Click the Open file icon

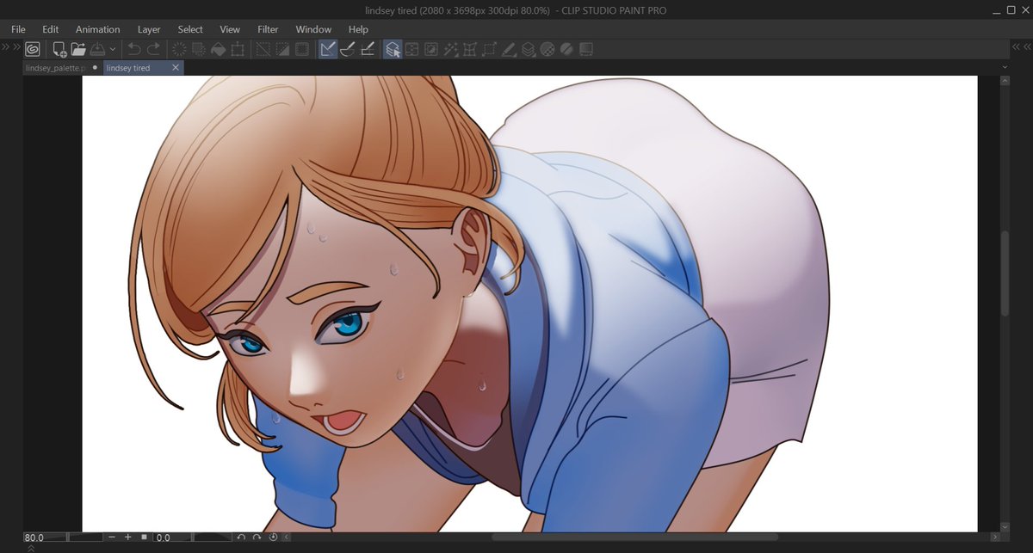(78, 49)
